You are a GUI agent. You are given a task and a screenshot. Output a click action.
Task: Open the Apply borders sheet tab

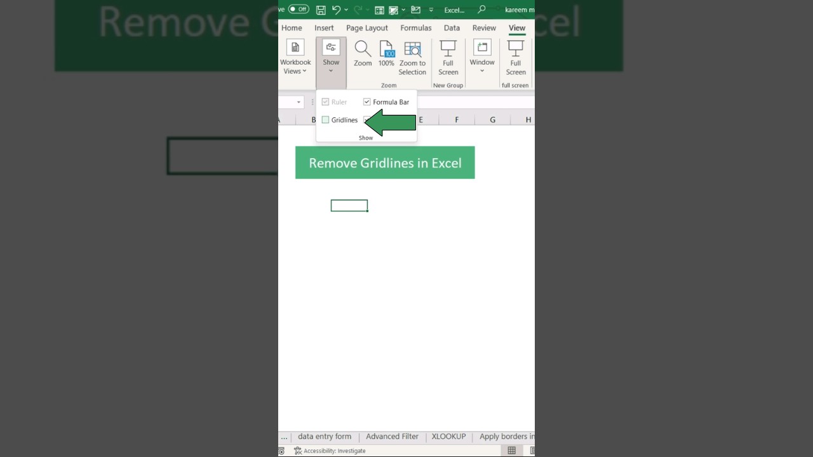(507, 437)
